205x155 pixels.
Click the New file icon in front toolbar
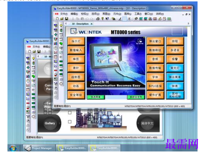click(57, 19)
